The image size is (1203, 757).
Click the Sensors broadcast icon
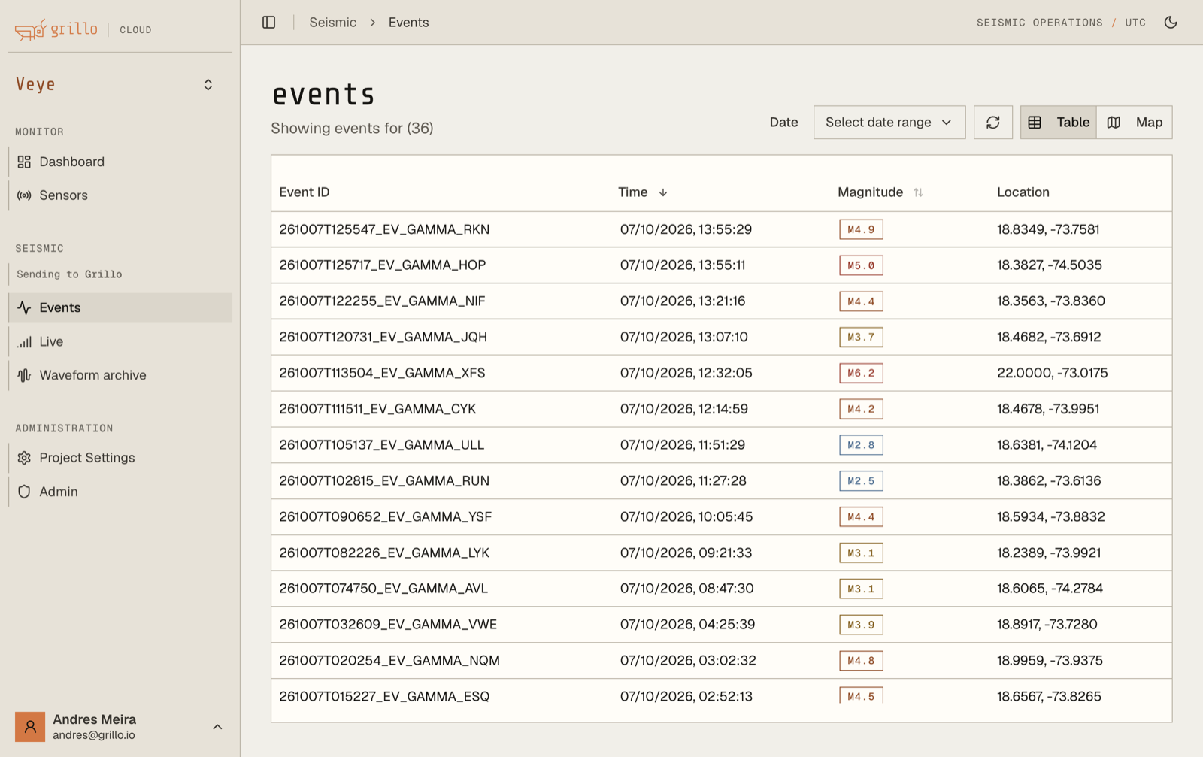[x=24, y=195]
